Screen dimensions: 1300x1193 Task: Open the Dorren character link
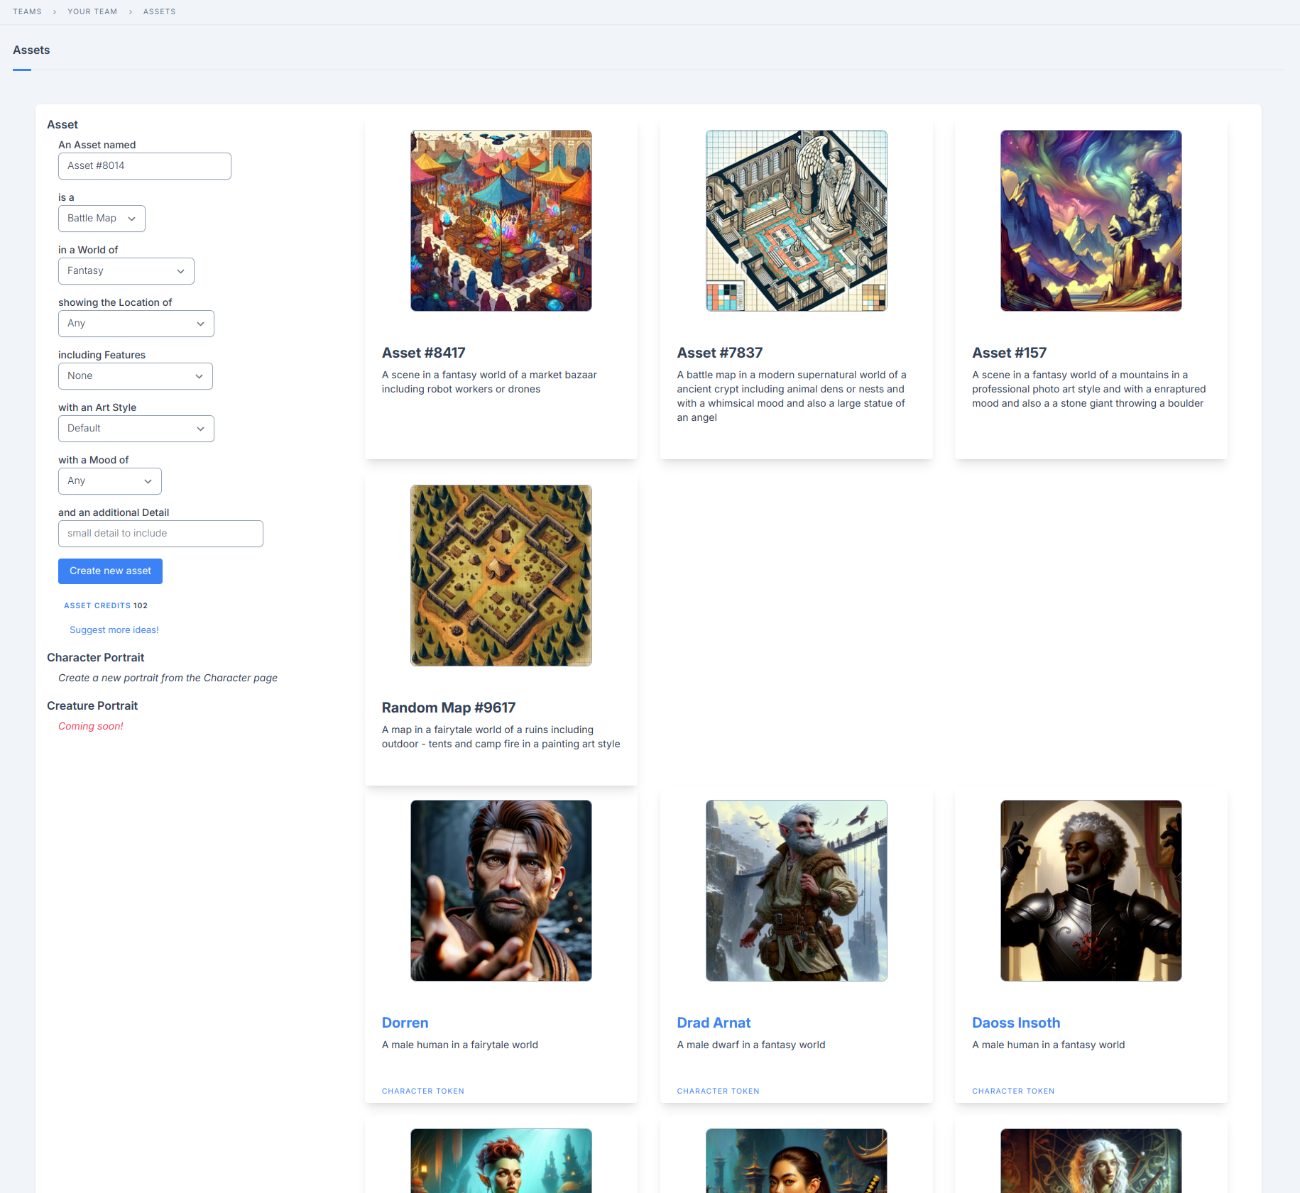[405, 1023]
